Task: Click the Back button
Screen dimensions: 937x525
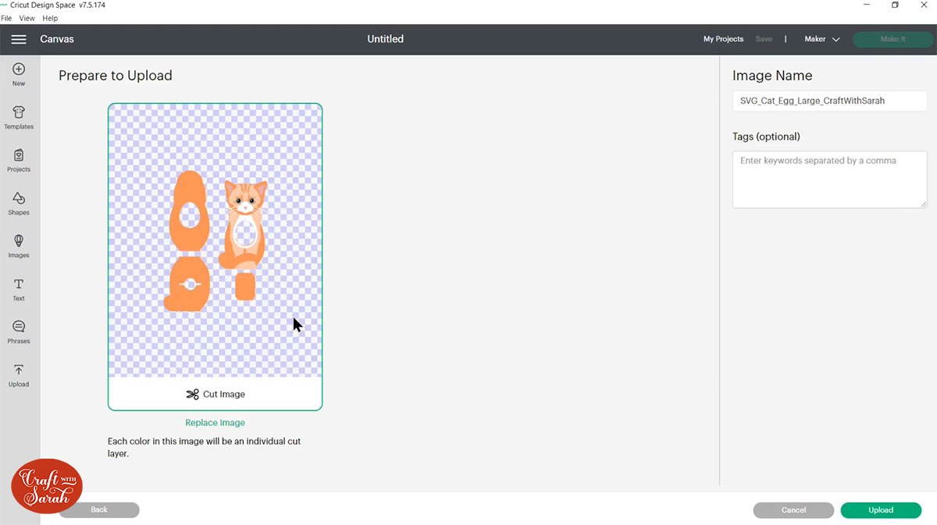Action: click(98, 509)
